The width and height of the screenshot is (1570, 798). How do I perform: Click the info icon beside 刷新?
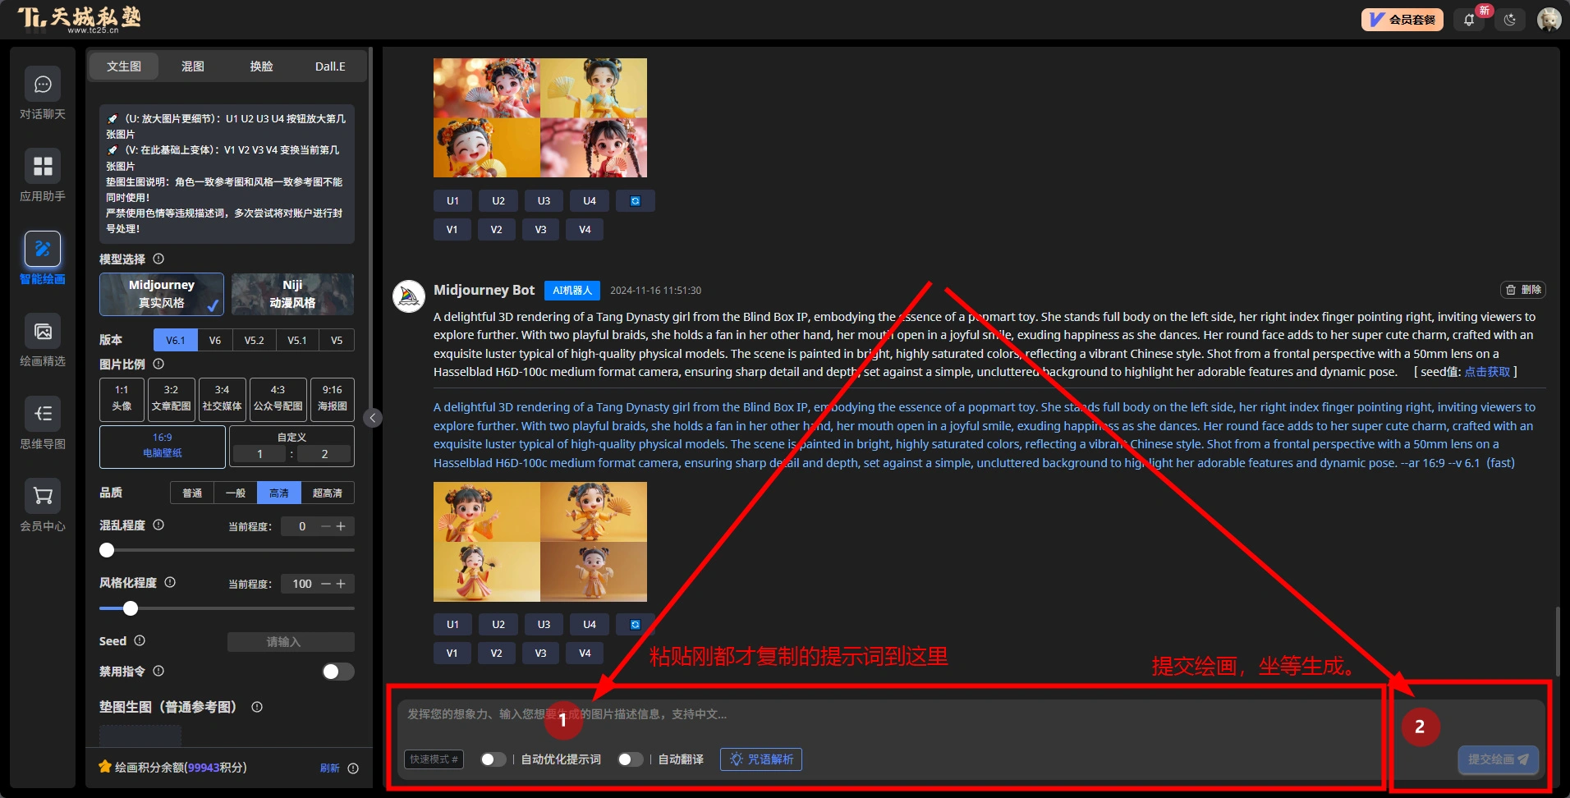point(353,768)
